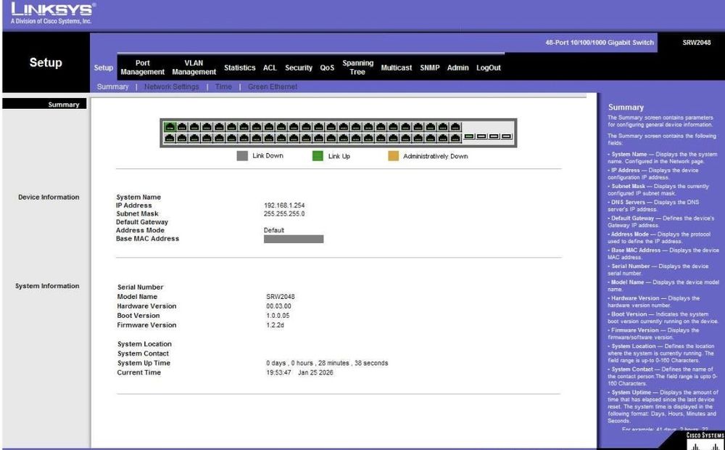Open the Port Management menu

click(x=142, y=67)
